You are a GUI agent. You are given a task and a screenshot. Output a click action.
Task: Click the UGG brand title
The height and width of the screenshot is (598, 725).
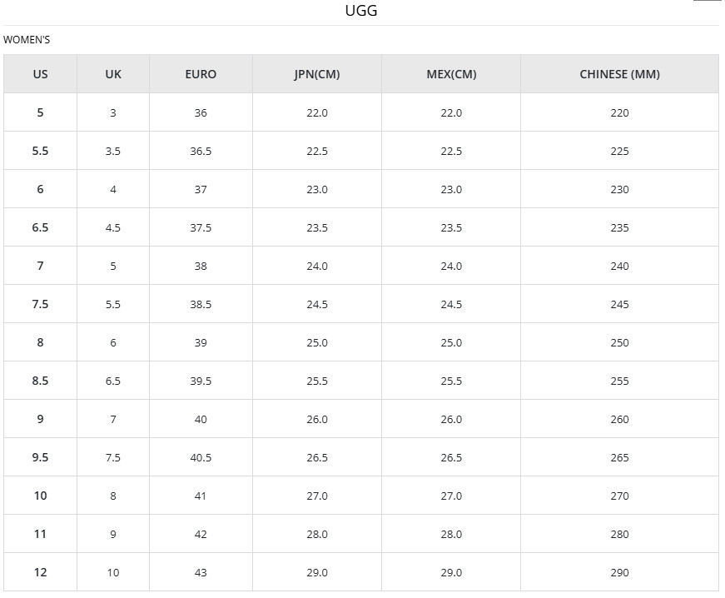(361, 11)
